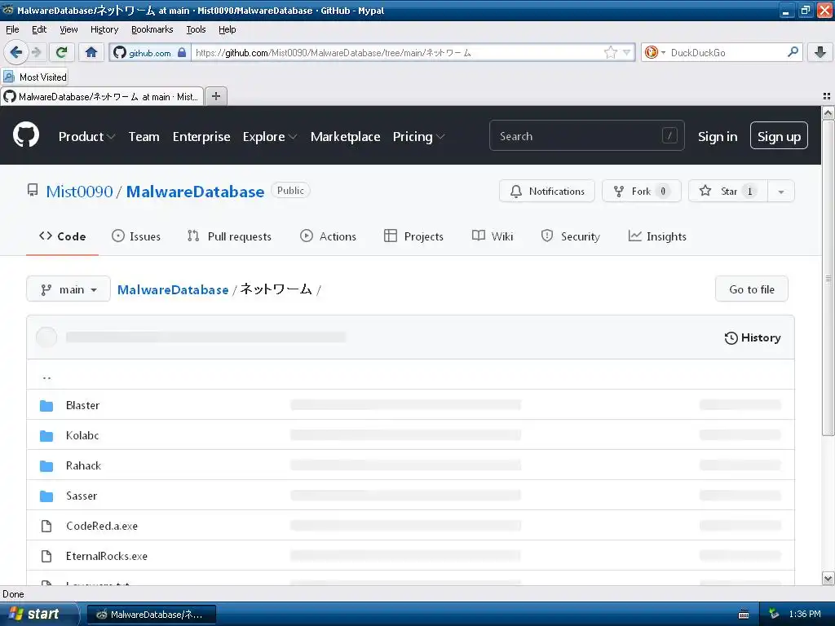Click the GitHub octocat logo
The height and width of the screenshot is (626, 835).
pos(26,134)
